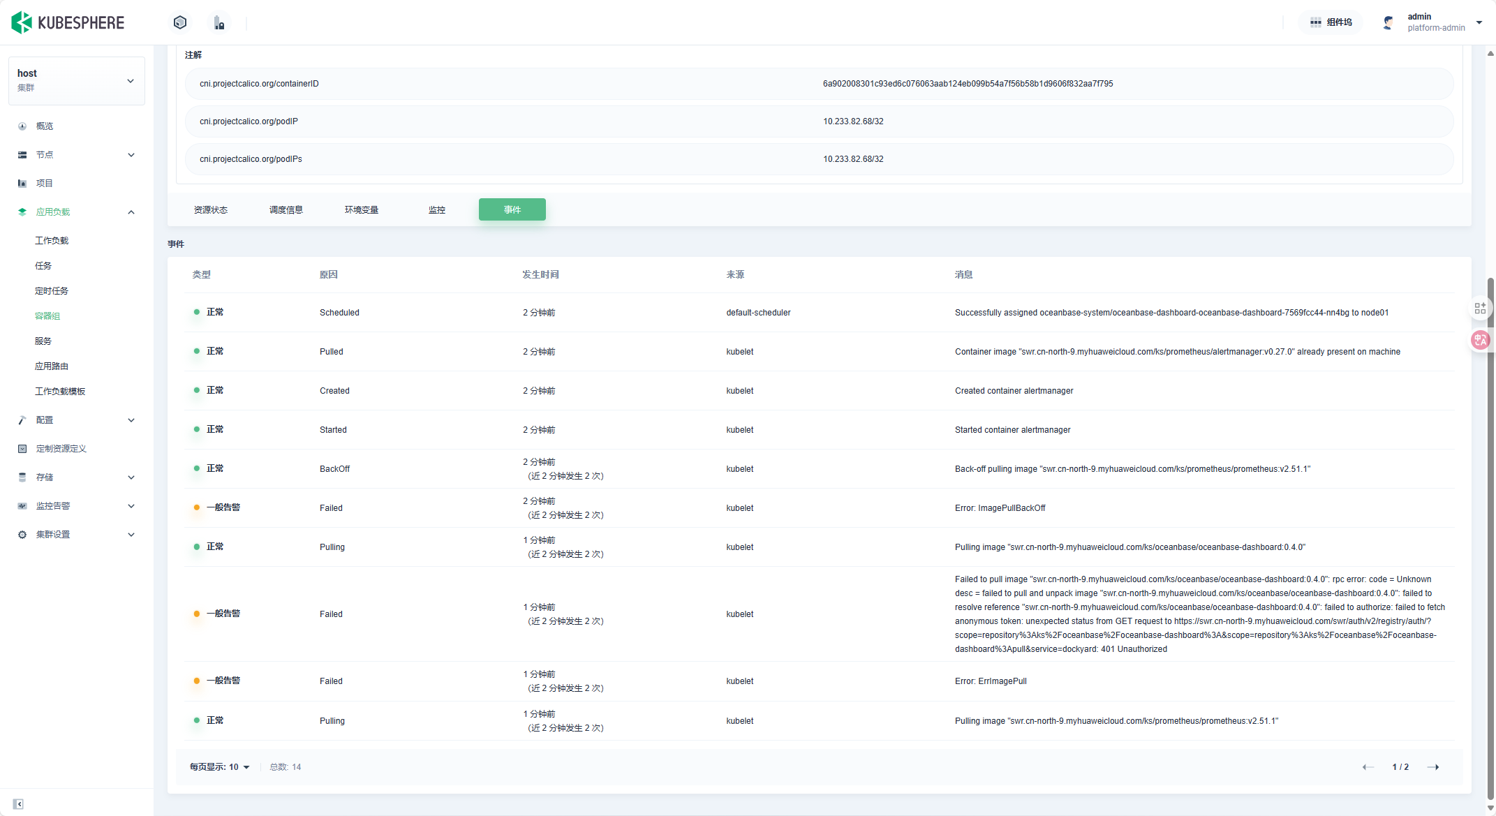Open the host cluster selector

click(x=76, y=80)
